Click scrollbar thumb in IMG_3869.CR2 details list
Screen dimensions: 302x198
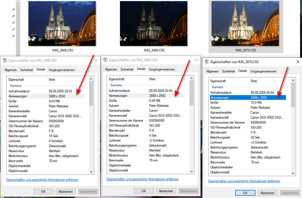coord(191,93)
